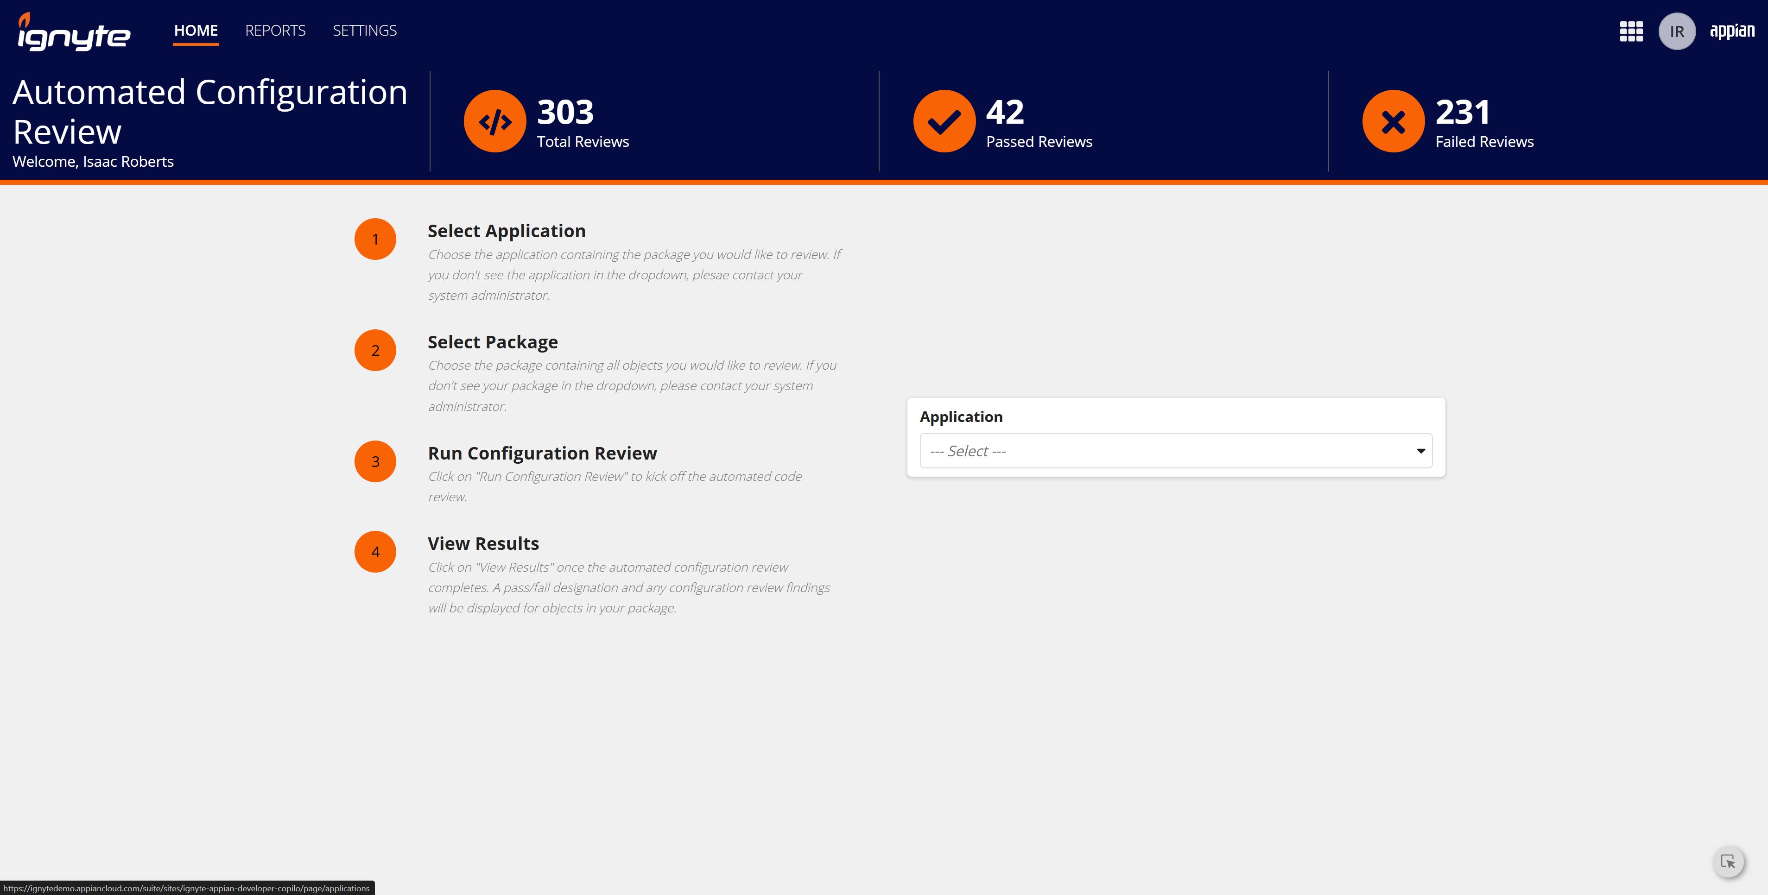Click the 'Passed Reviews' label

tap(1039, 142)
